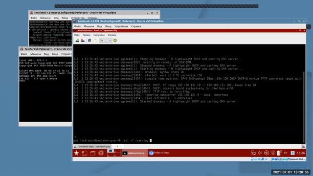313x176 pixels.
Task: Open the star Start menu in guest panel
Action: coord(76,153)
